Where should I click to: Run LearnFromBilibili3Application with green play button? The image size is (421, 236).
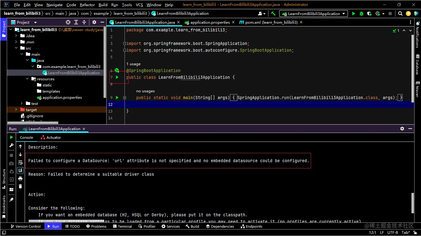point(354,14)
